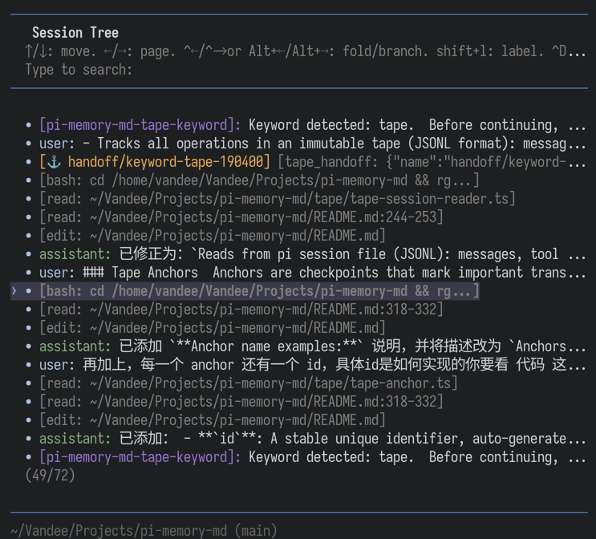Select the read tape-anchor.ts row
This screenshot has height=539, width=596.
pos(241,383)
